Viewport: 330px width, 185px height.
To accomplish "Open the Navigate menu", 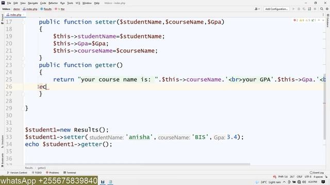I will pos(32,3).
